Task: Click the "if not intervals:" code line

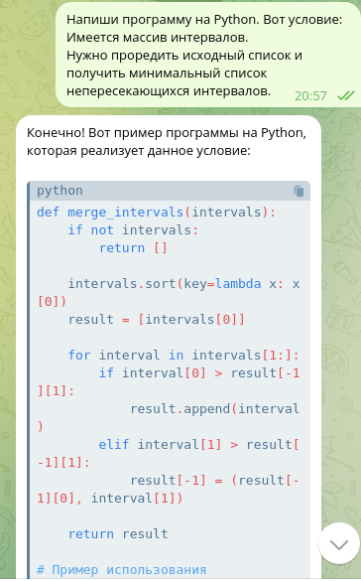Action: [x=133, y=230]
